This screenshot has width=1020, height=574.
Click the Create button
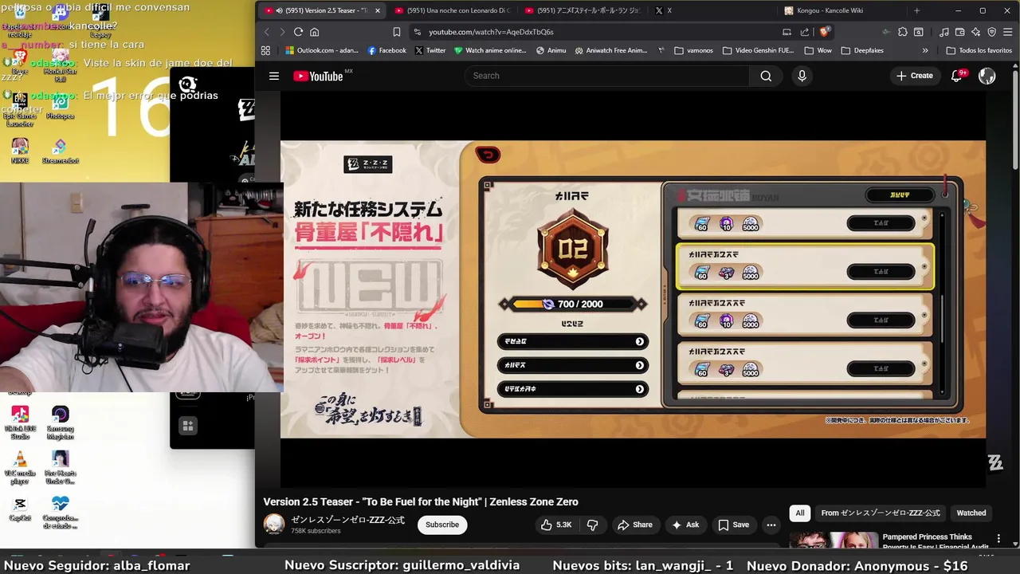(914, 76)
